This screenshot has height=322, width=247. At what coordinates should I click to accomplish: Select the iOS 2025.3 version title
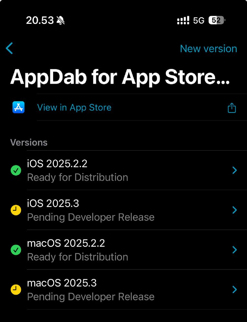pos(53,204)
